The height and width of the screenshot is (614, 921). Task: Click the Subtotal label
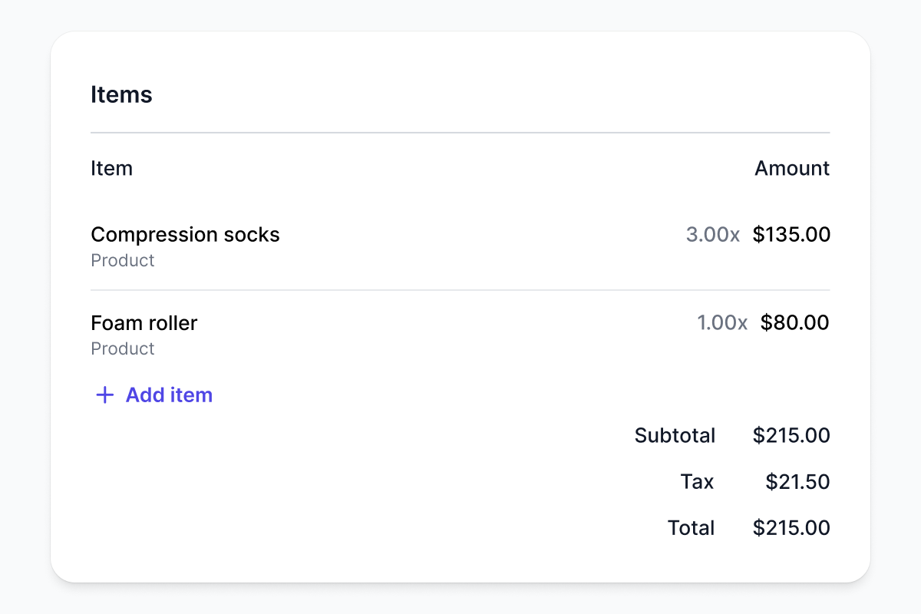[675, 436]
